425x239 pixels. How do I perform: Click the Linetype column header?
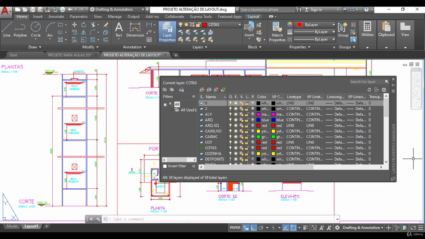click(294, 97)
